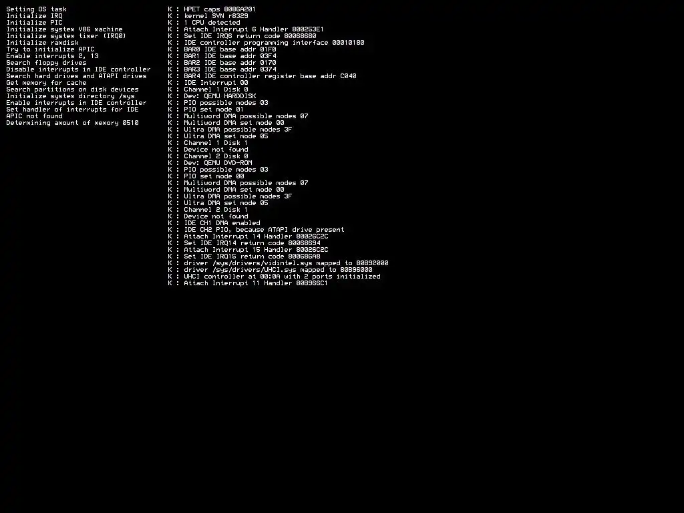
Task: Click 'Initialize system V86 machine' line
Action: point(65,29)
